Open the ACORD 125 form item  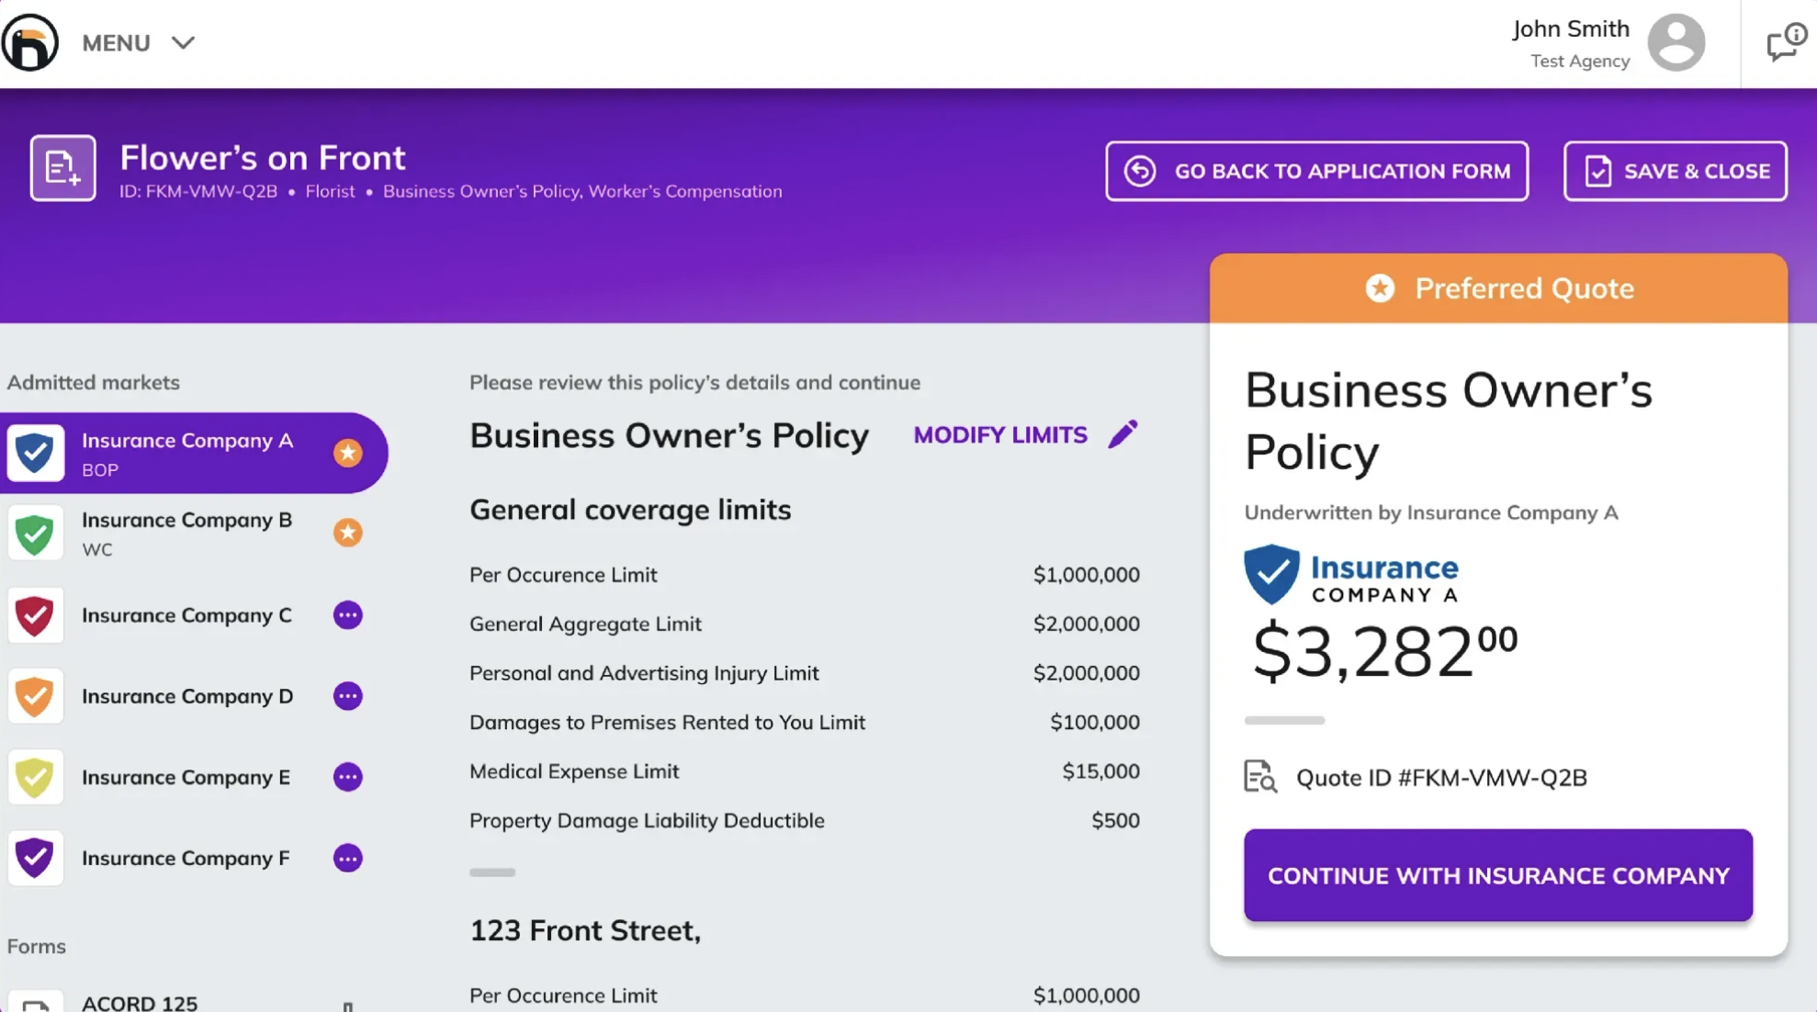[x=140, y=1002]
